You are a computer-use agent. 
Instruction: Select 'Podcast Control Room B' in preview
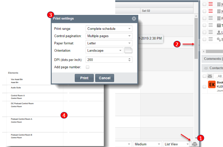(x=21, y=135)
